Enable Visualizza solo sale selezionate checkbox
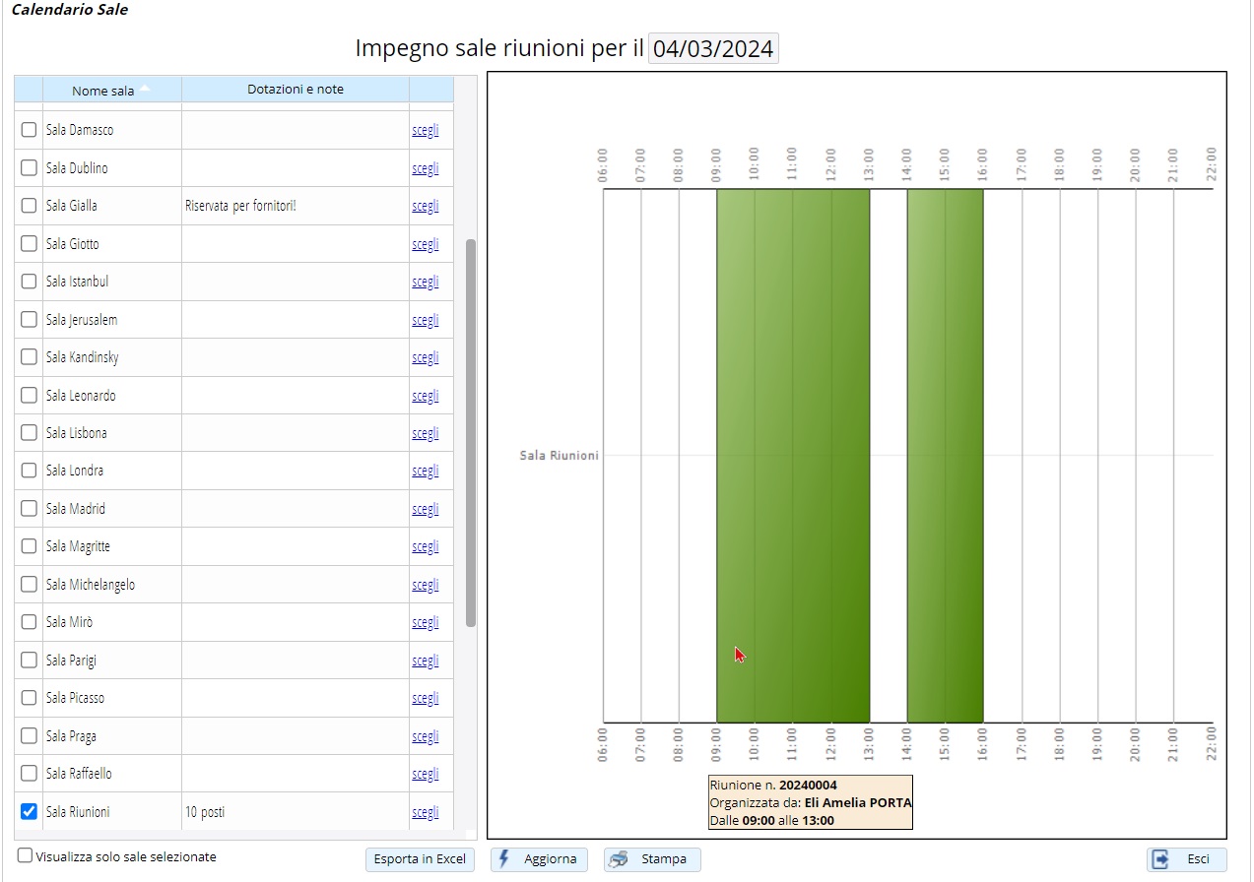 pyautogui.click(x=26, y=856)
